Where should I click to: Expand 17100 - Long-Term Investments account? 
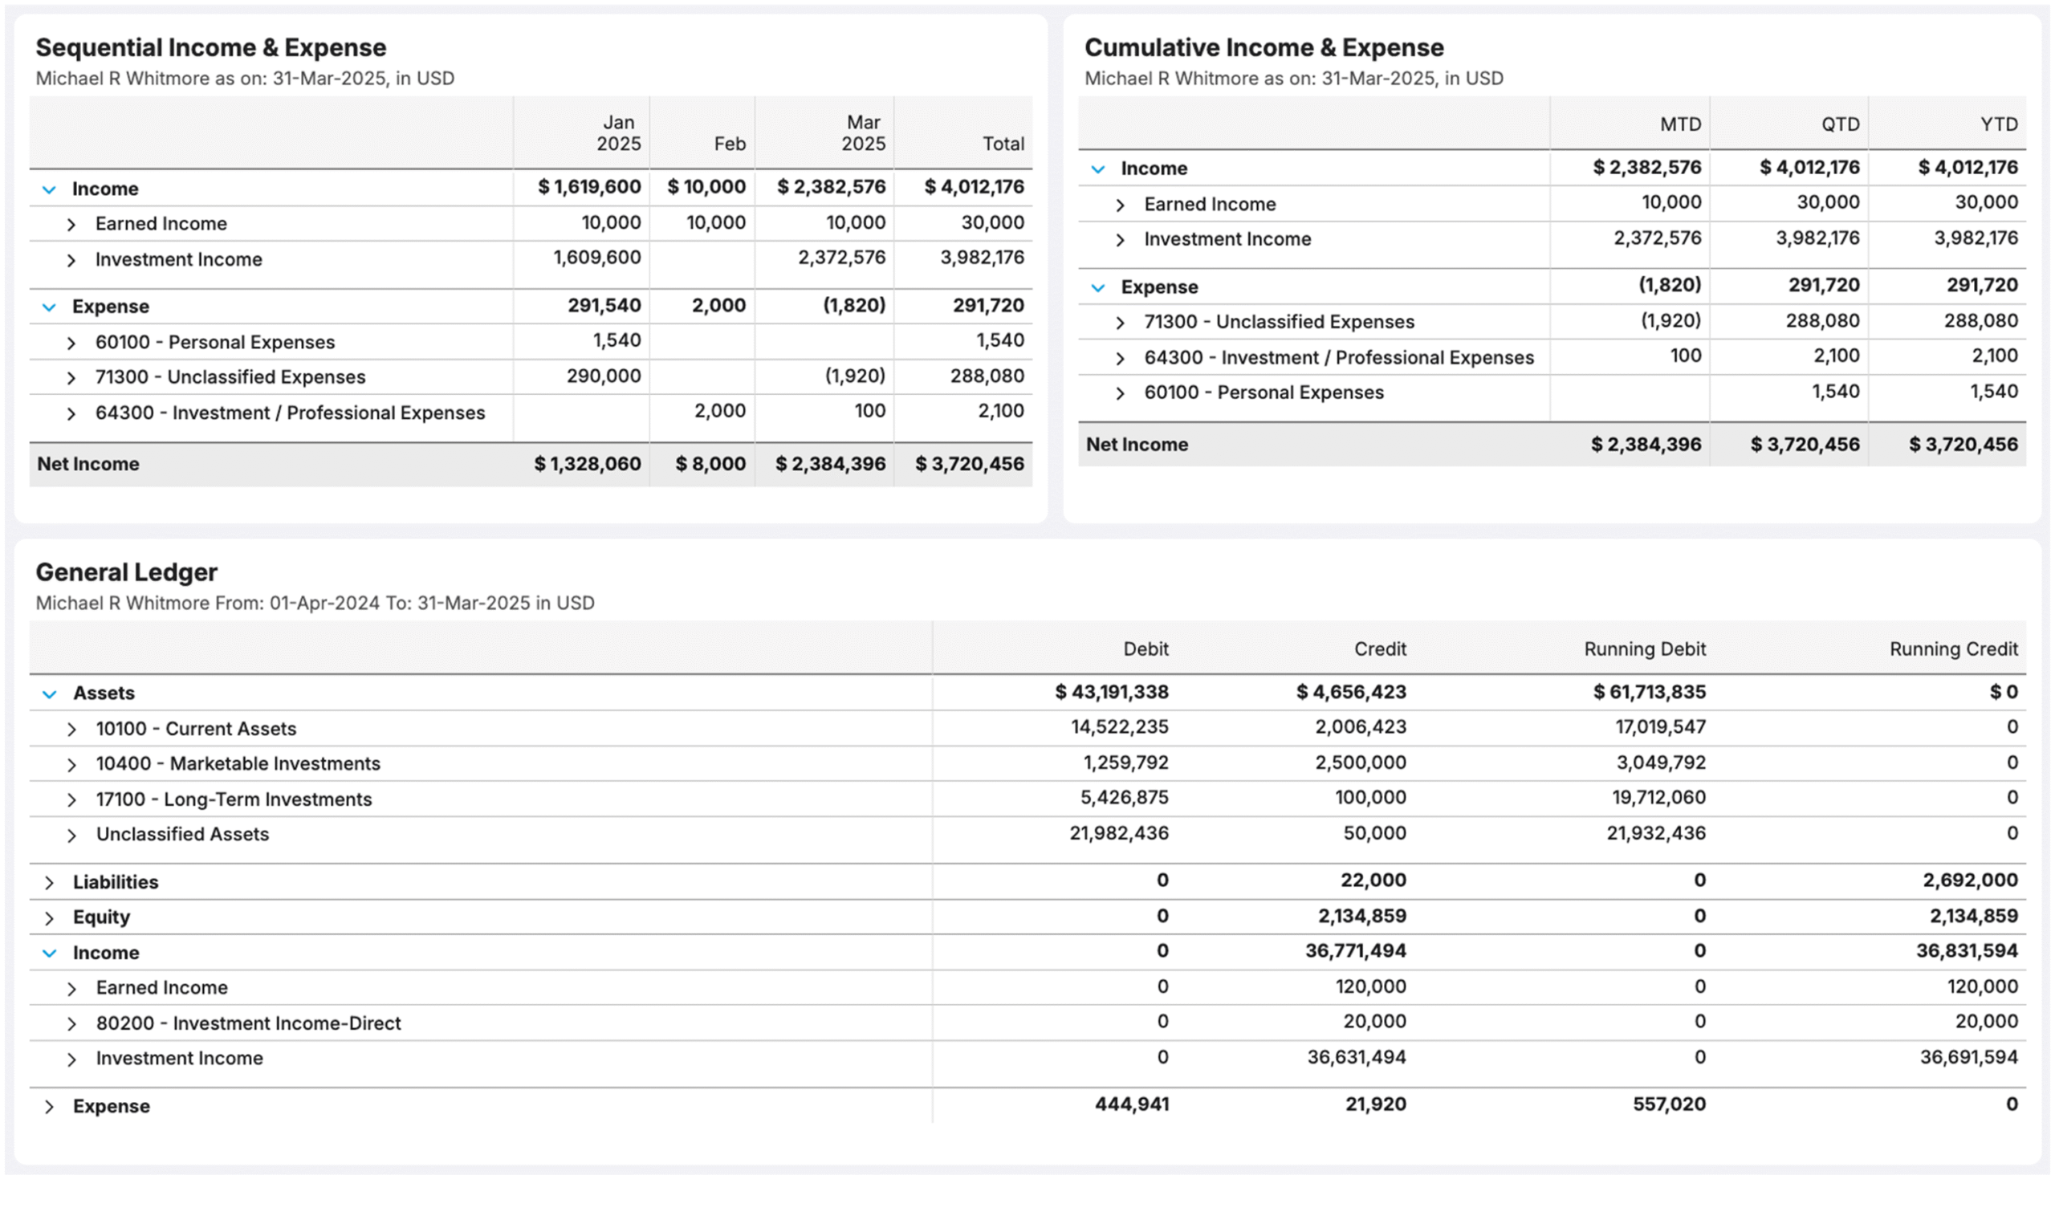pyautogui.click(x=72, y=798)
